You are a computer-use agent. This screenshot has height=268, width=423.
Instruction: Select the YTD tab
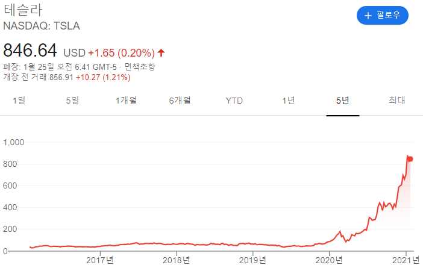point(234,101)
